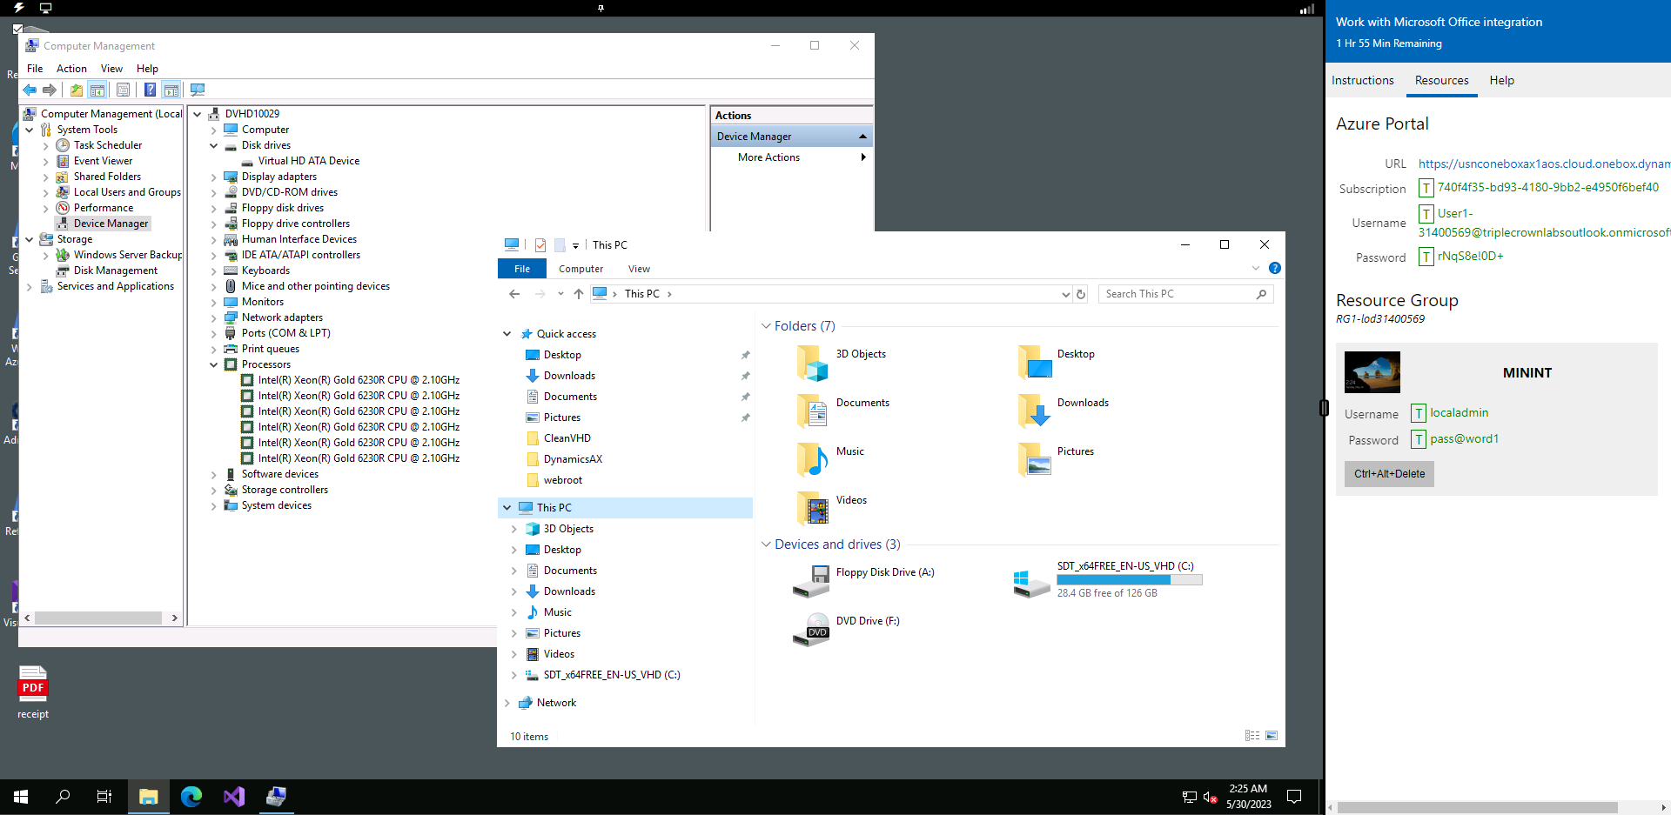
Task: Collapse the Device Manager actions header
Action: pos(862,137)
